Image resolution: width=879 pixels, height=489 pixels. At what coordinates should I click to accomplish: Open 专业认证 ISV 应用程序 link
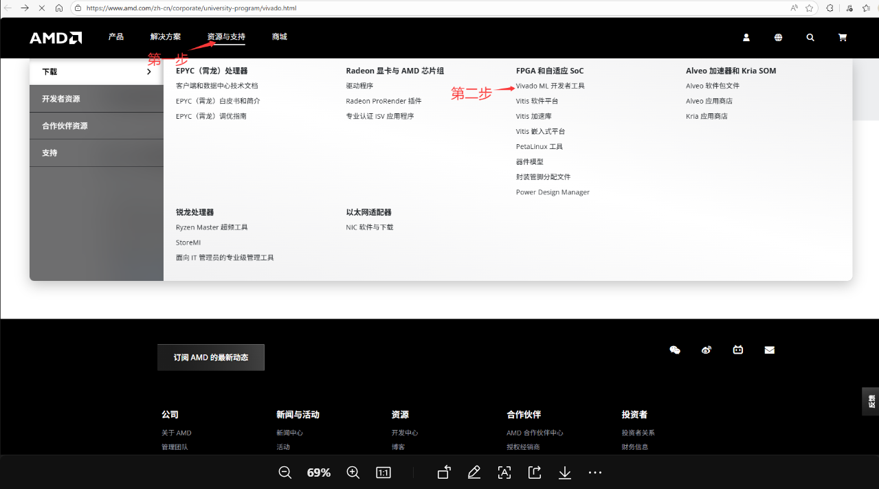point(380,116)
